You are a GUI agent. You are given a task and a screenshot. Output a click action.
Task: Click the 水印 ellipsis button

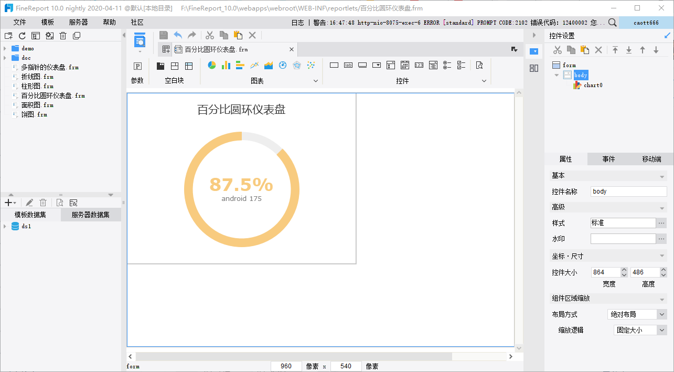(661, 239)
